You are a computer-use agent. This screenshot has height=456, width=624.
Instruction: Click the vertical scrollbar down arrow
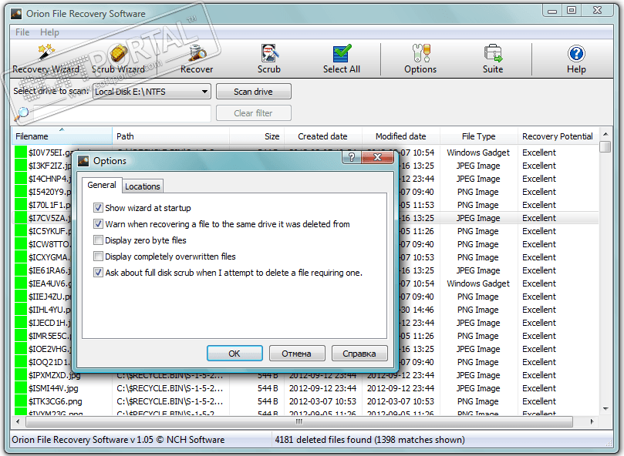coord(605,409)
